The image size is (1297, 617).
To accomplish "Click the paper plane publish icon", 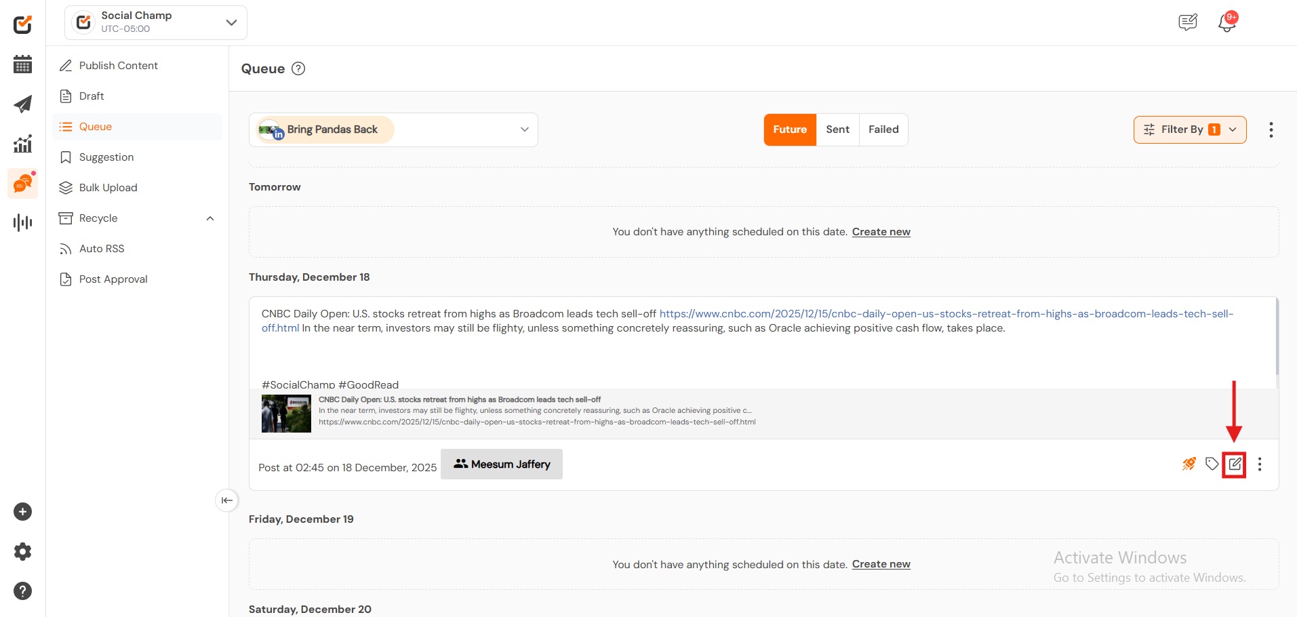I will [22, 104].
